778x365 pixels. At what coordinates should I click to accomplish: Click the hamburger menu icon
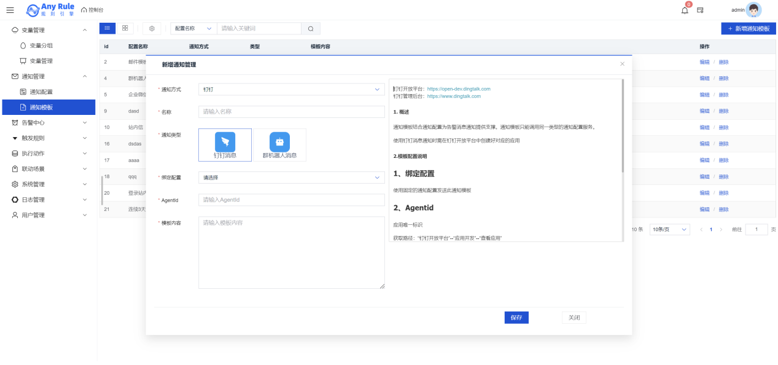click(10, 10)
